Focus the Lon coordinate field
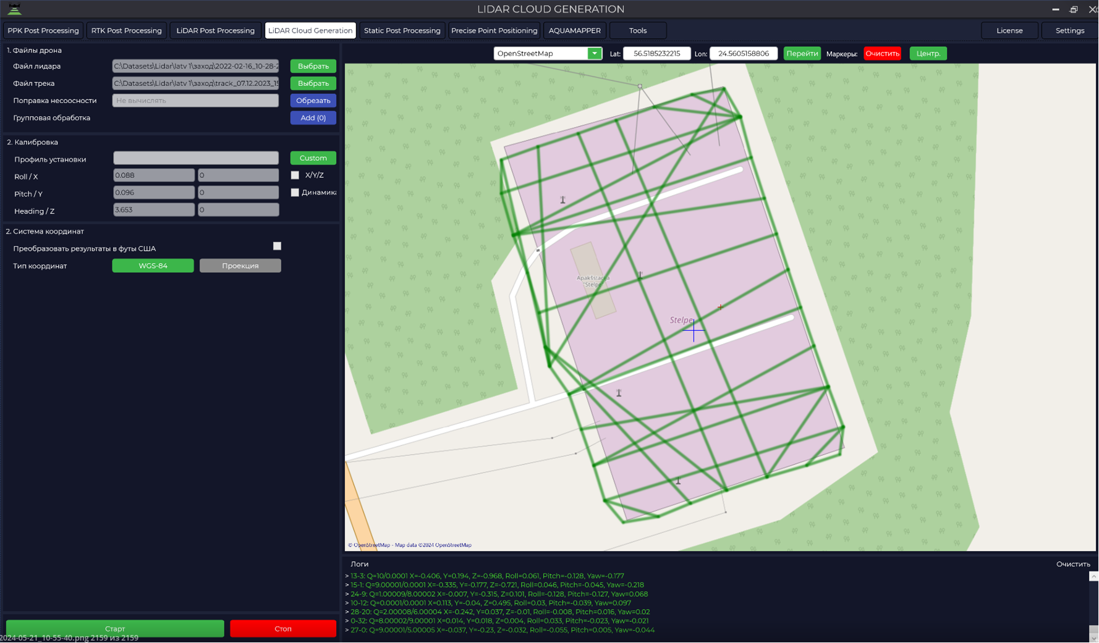1099x643 pixels. (x=744, y=54)
